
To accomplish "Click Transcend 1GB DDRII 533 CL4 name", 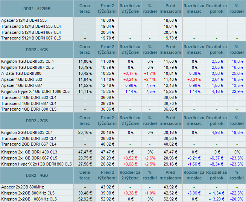I will (29, 98).
